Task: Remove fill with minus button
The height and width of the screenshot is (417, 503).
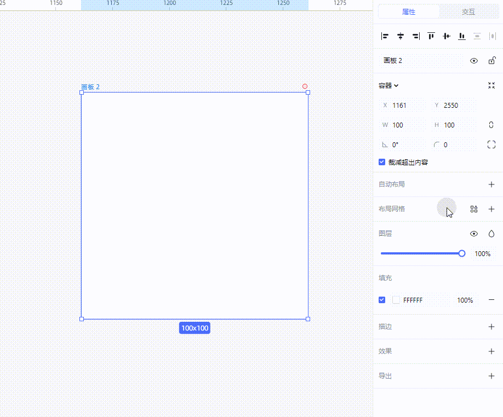Action: pos(491,300)
